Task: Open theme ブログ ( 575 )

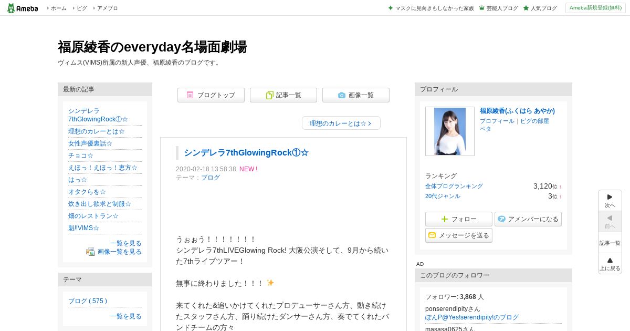Action: tap(88, 301)
